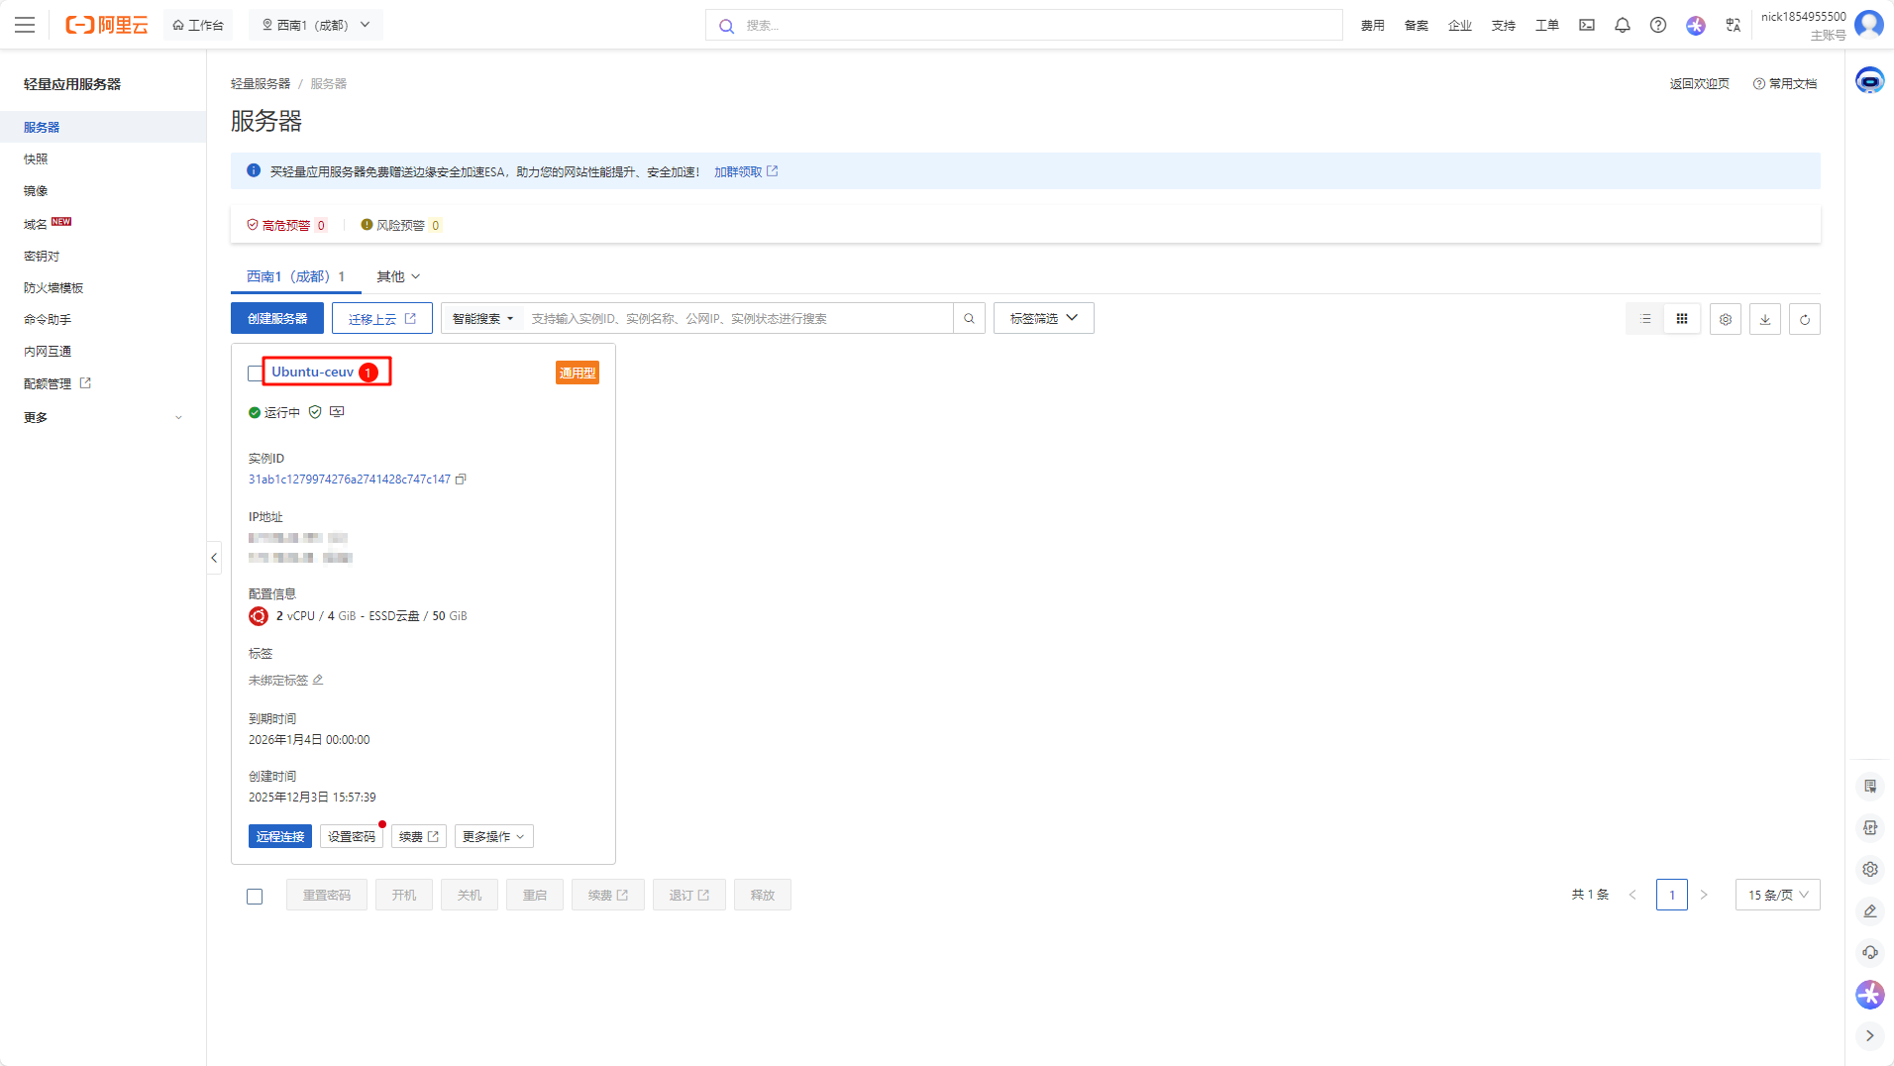The image size is (1894, 1066).
Task: Switch to card grid view
Action: tap(1682, 319)
